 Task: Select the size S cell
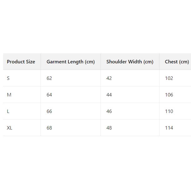[x=8, y=78]
